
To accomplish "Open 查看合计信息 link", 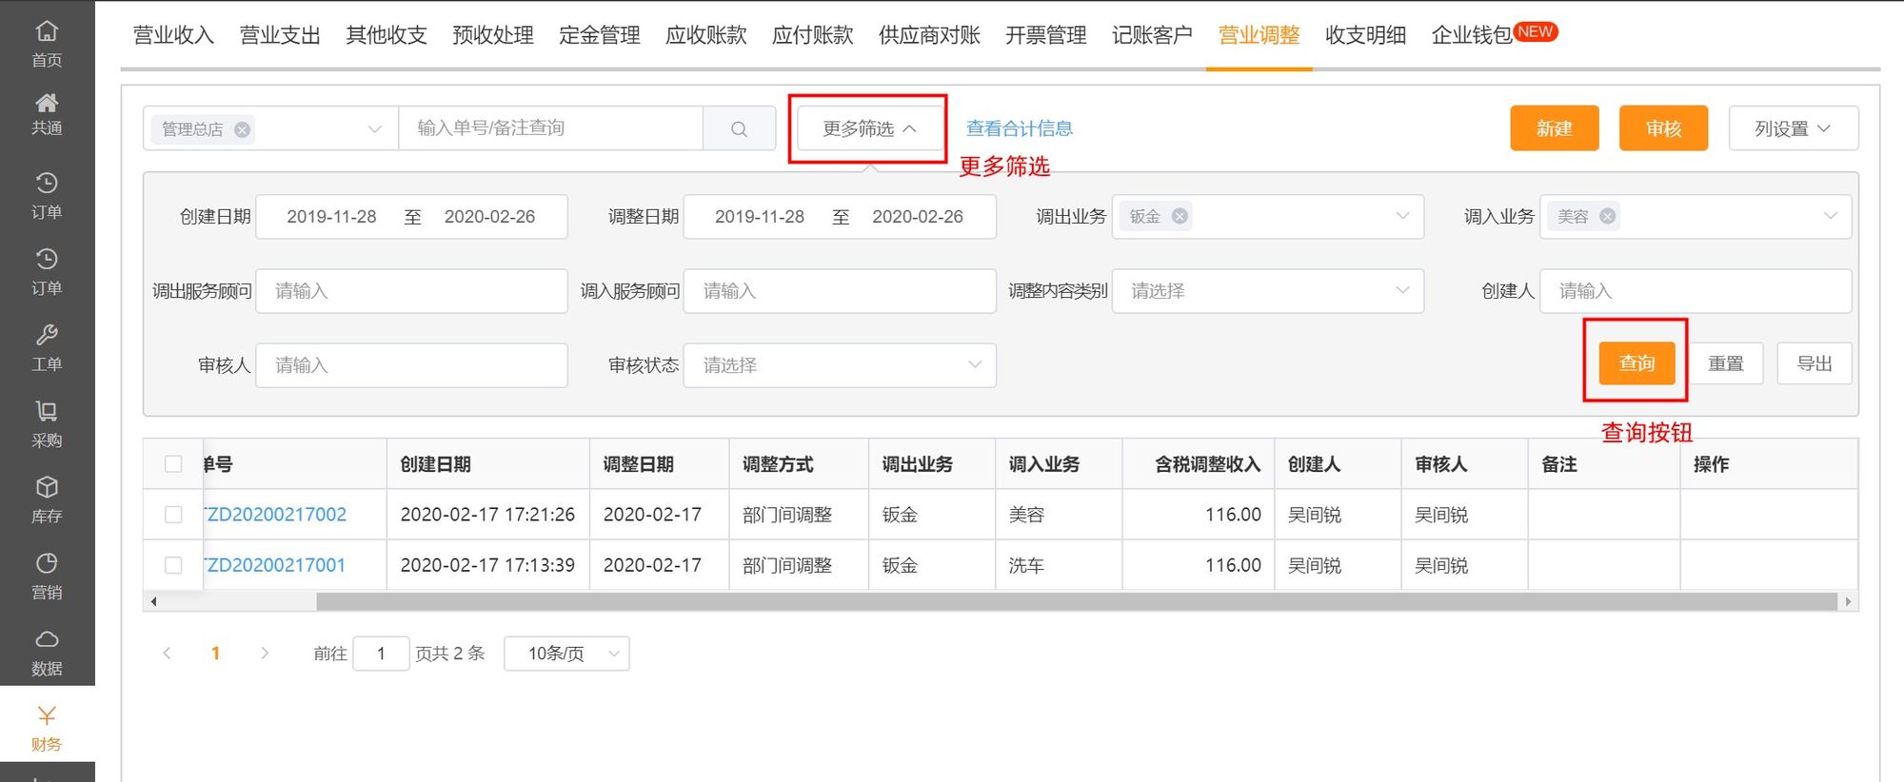I will point(1019,128).
